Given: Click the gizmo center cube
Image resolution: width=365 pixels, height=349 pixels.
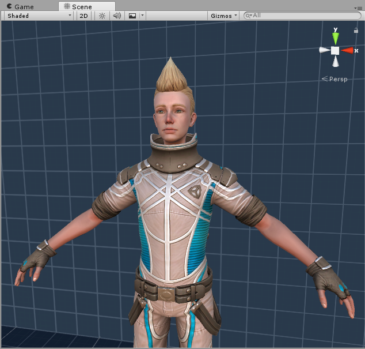Looking at the screenshot, I should (x=335, y=50).
